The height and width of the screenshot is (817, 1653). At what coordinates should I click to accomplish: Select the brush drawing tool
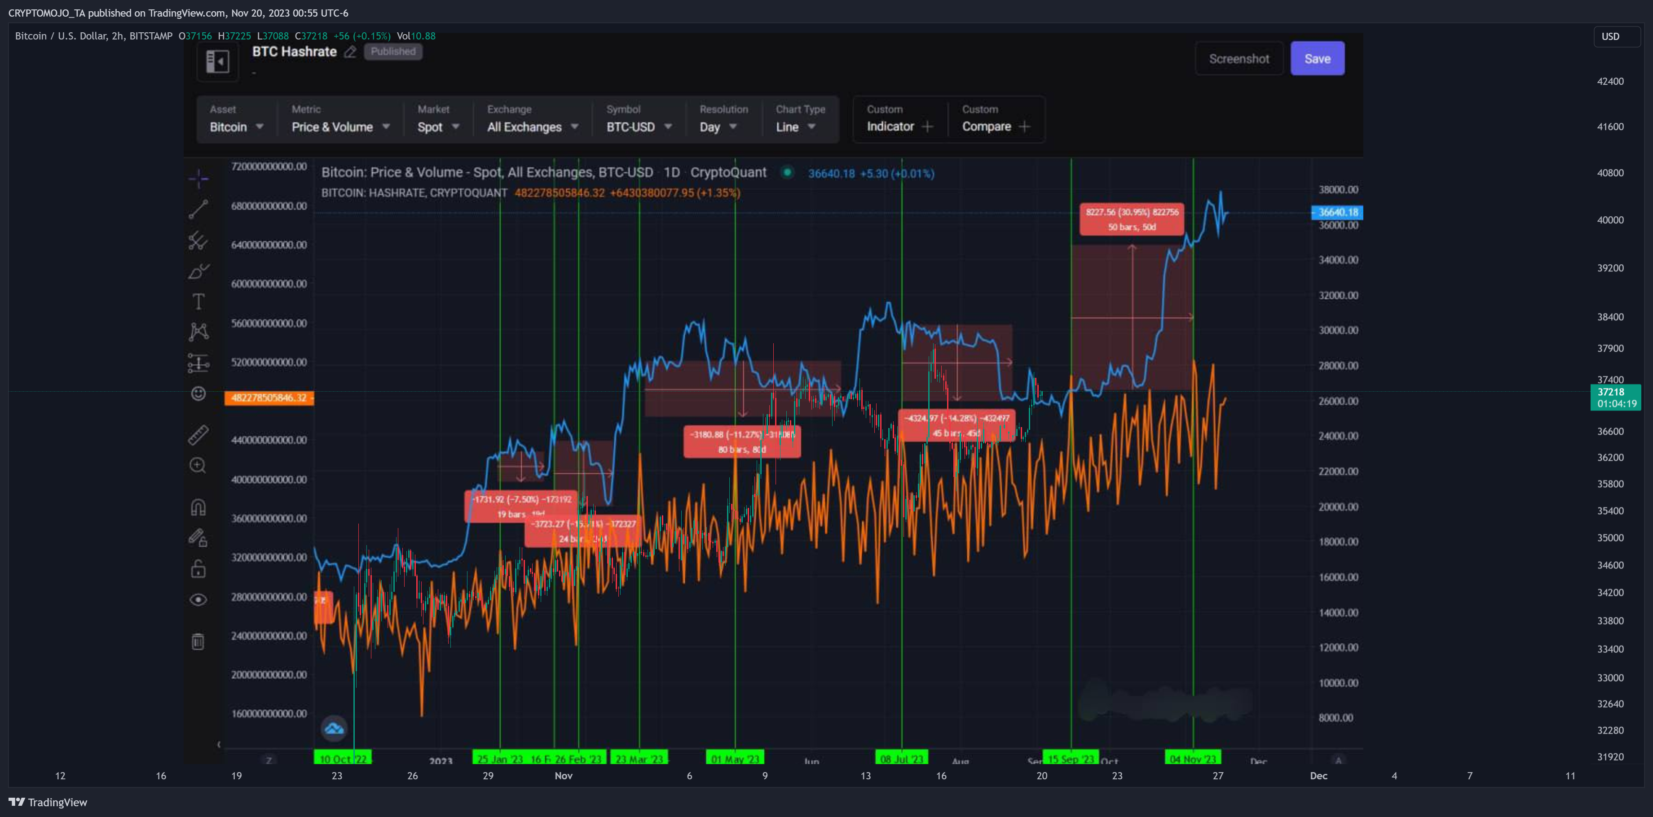click(198, 271)
